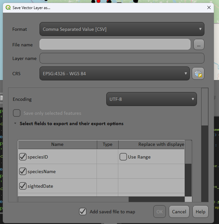
Task: Click the Layer name input field
Action: point(122,58)
